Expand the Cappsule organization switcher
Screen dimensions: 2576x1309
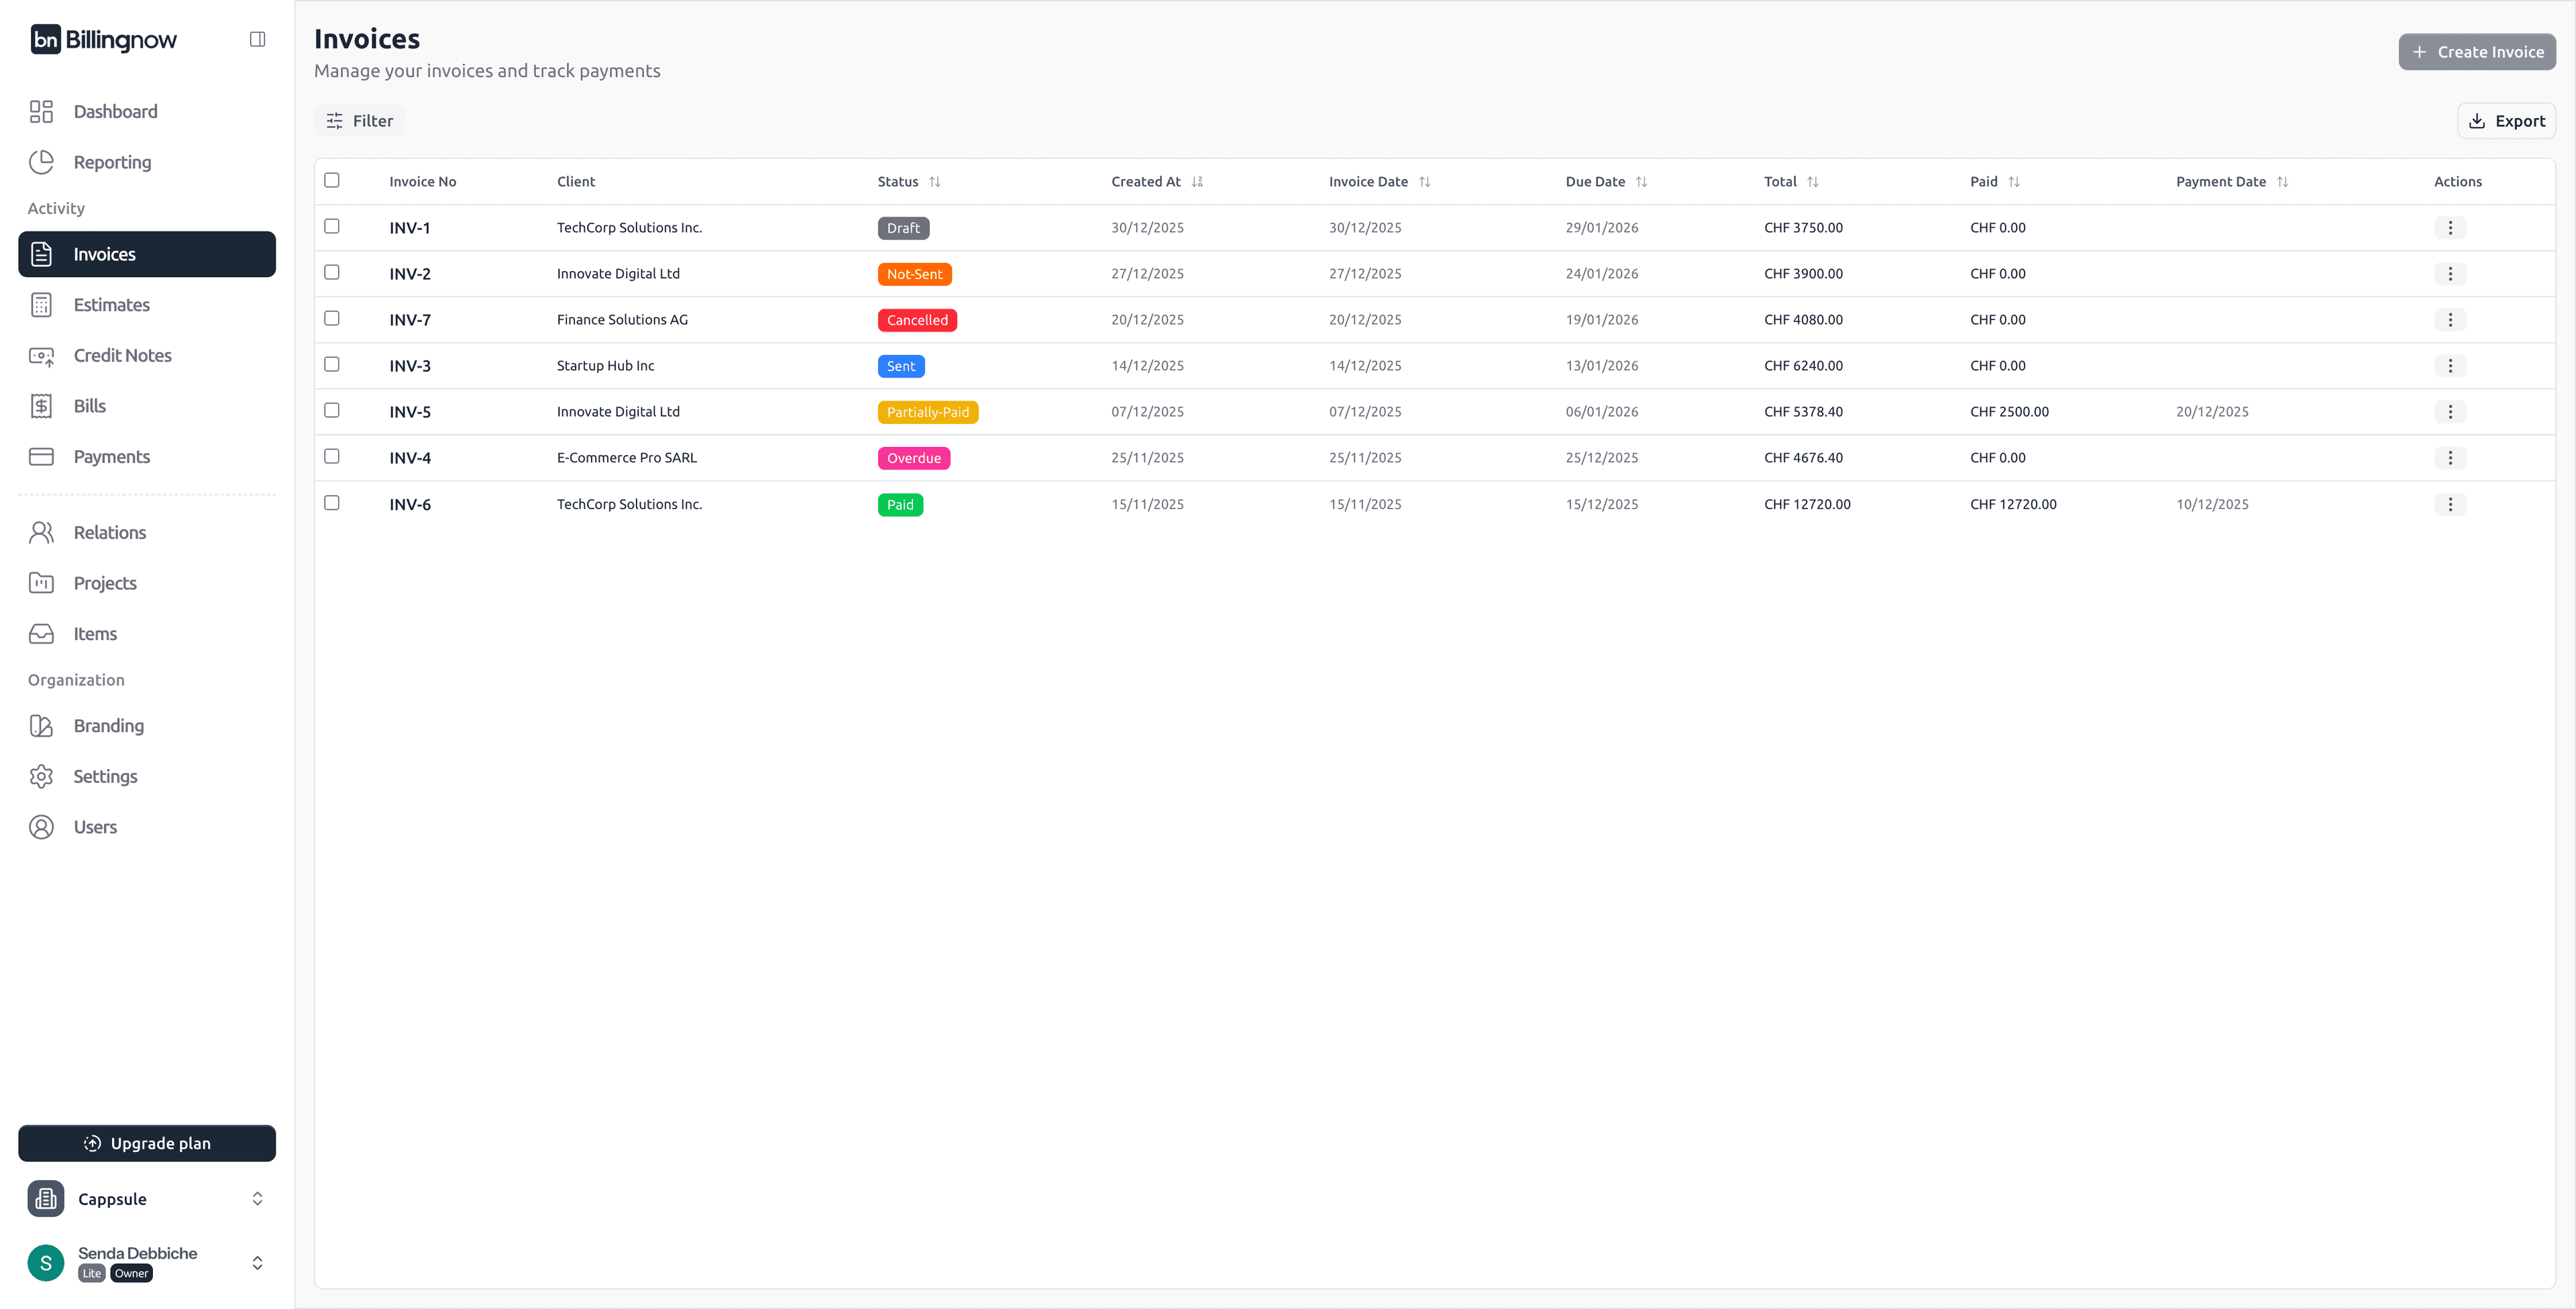[257, 1199]
